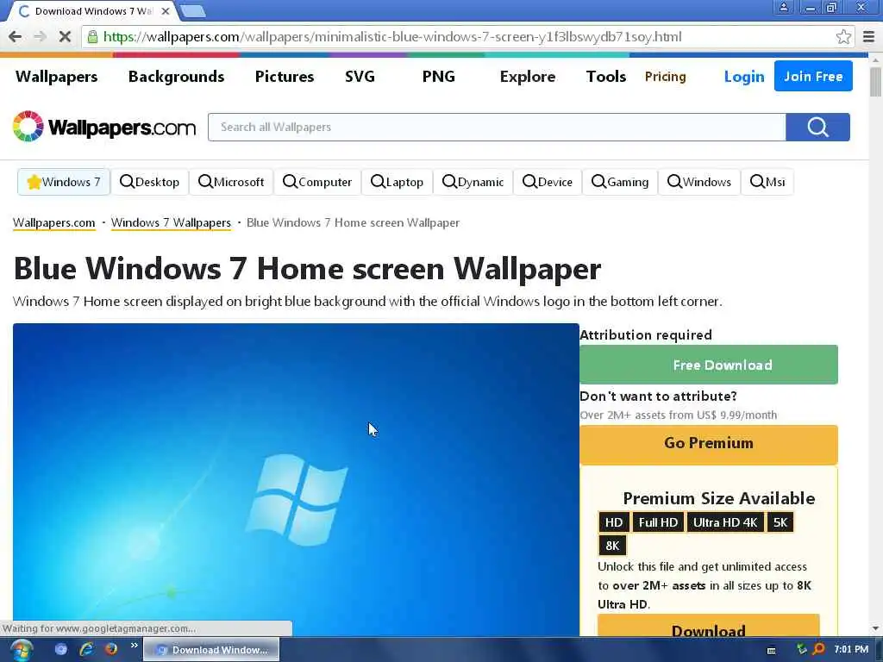Select the Ultra HD 4K size badge
This screenshot has height=662, width=883.
[x=724, y=522]
